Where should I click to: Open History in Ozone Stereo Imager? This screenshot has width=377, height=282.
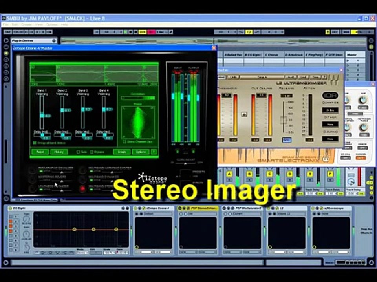point(59,152)
